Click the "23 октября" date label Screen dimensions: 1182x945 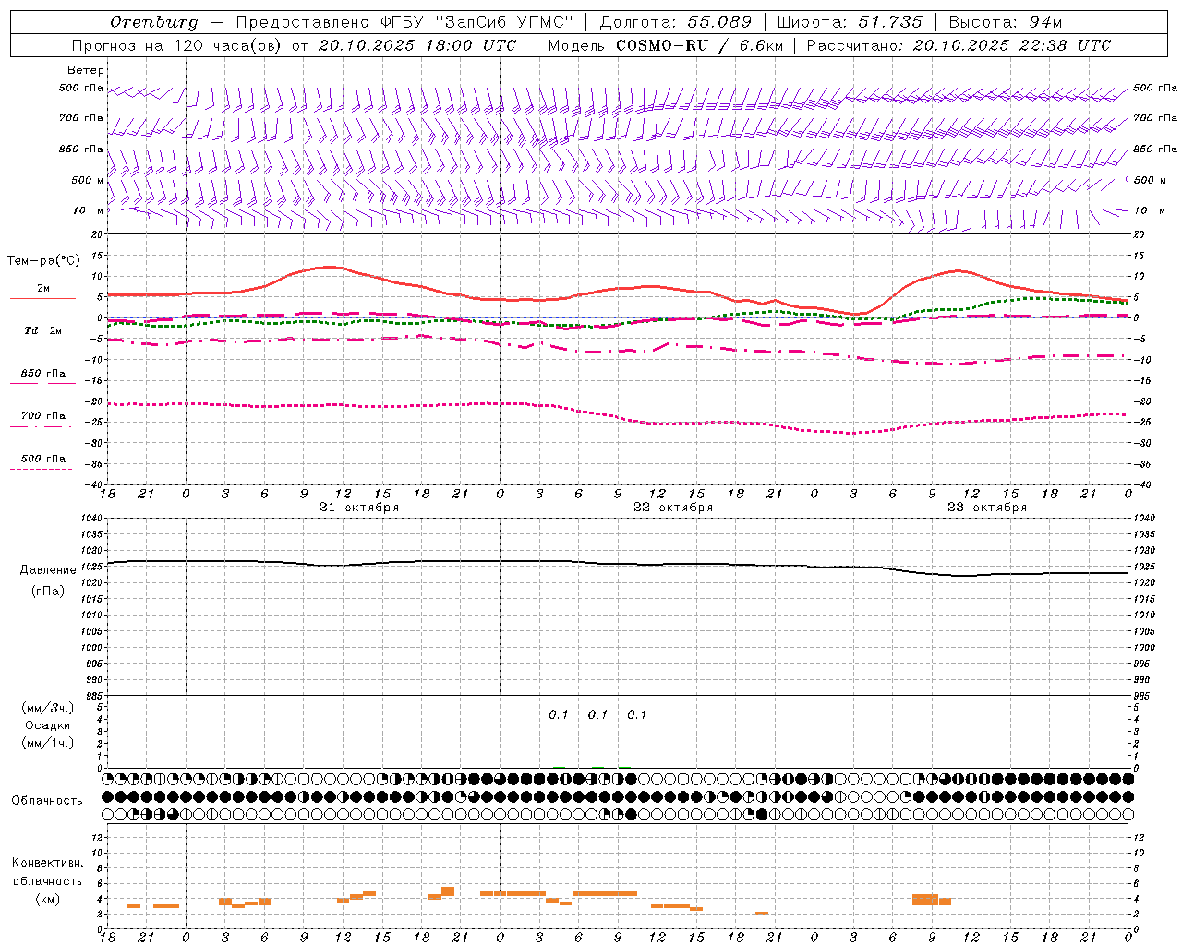987,508
